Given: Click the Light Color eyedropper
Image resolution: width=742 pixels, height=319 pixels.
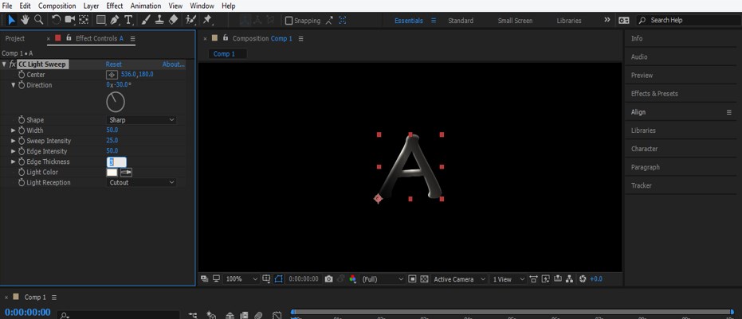Looking at the screenshot, I should click(x=126, y=173).
